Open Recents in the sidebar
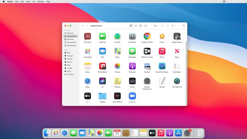This screenshot has width=247, height=139. pos(70,33)
